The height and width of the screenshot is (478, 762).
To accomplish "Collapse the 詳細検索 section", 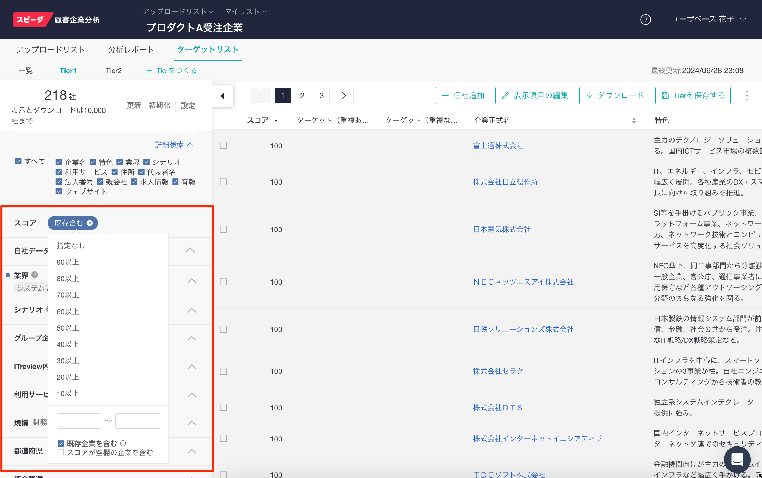I will point(174,145).
